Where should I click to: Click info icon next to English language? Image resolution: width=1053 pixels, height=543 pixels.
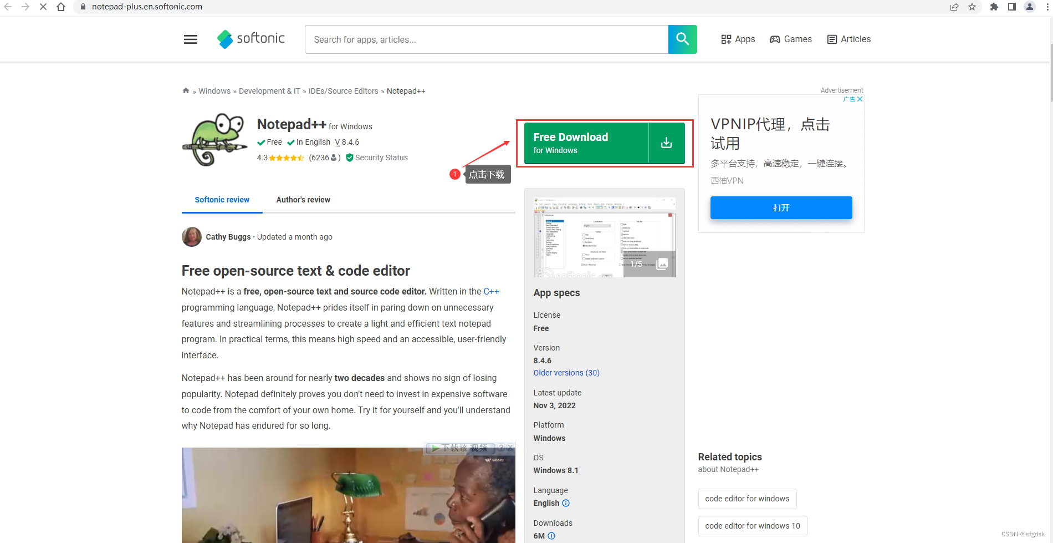(x=566, y=503)
